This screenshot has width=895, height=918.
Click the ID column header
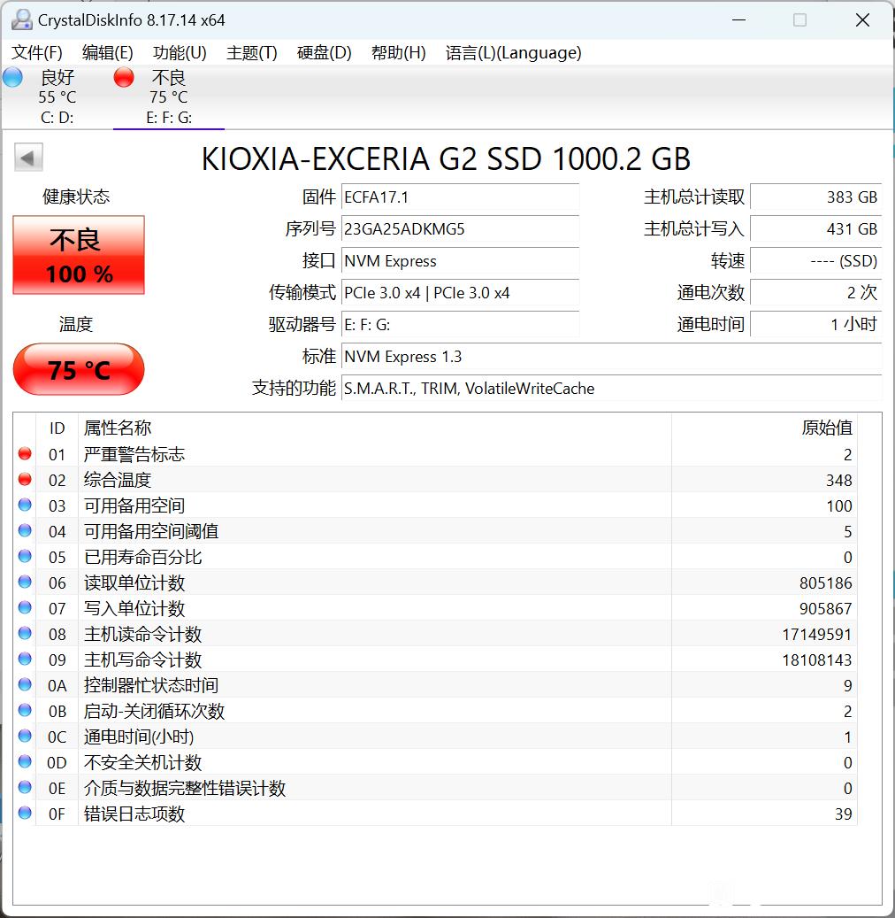[x=57, y=428]
